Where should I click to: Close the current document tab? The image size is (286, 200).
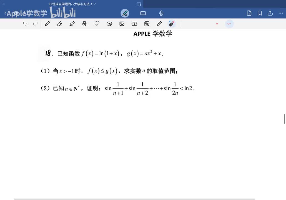click(3, 4)
